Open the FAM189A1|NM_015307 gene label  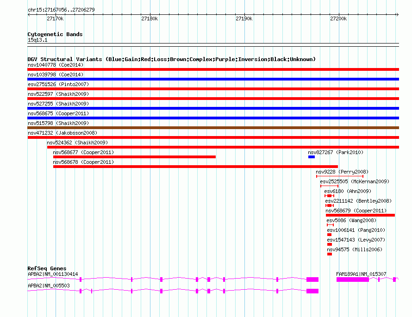(361, 274)
